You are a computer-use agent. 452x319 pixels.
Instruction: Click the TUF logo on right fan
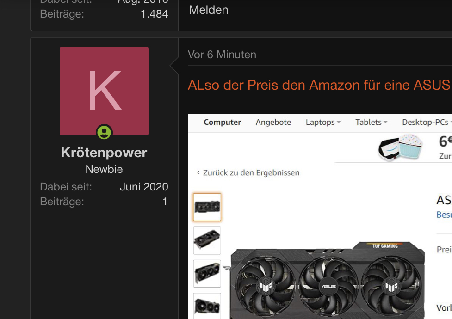click(391, 286)
